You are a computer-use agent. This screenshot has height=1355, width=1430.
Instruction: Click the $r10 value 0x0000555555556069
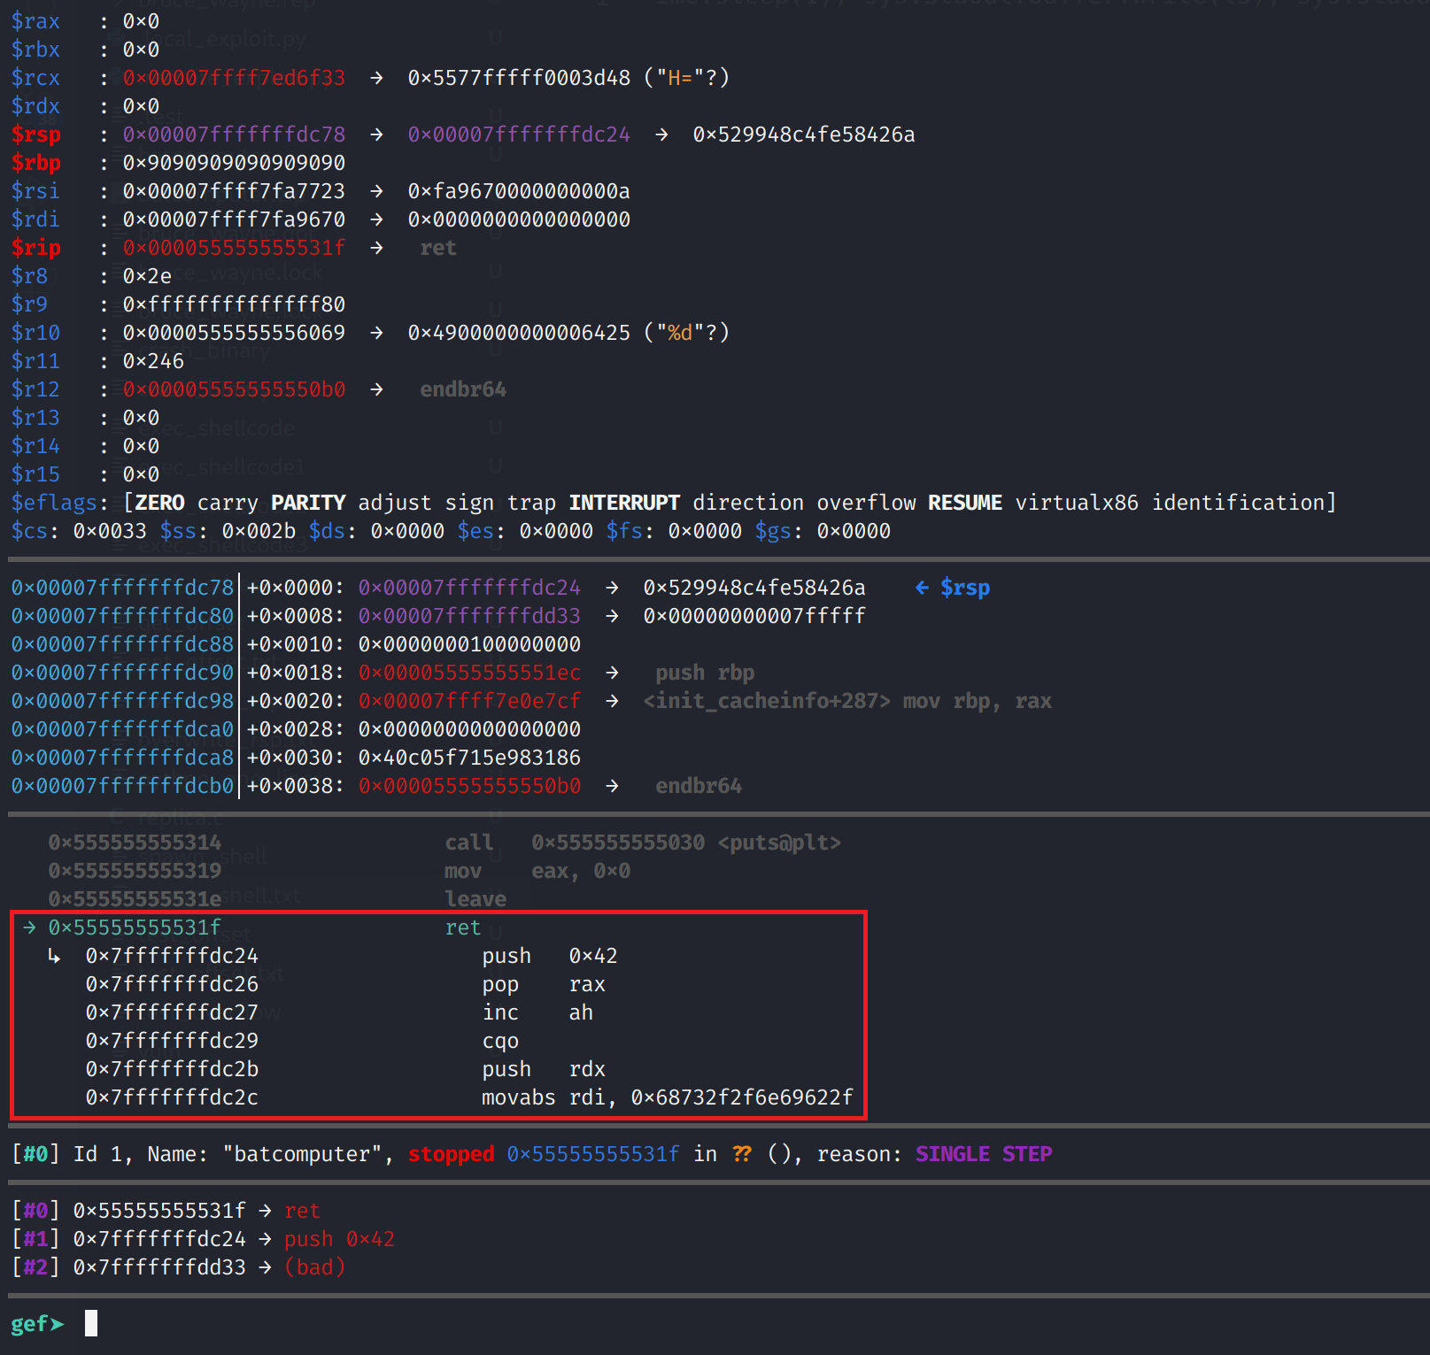pos(234,333)
